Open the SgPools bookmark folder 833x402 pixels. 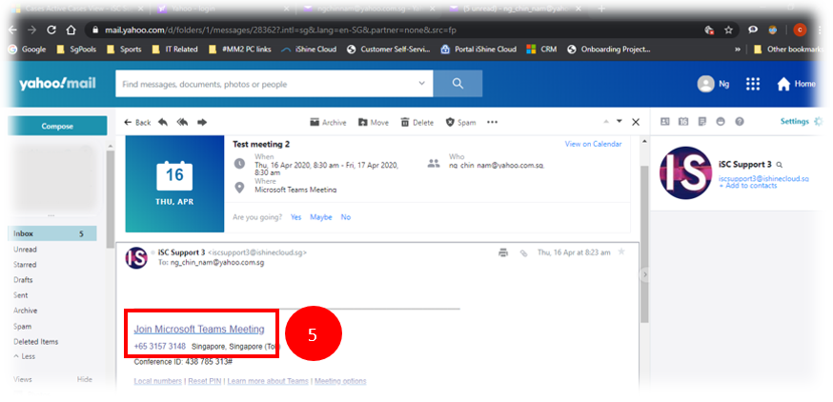pyautogui.click(x=78, y=50)
